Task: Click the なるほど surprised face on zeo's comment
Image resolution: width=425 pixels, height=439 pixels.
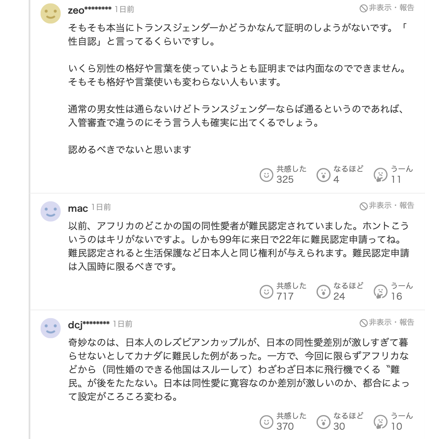Action: pyautogui.click(x=323, y=175)
